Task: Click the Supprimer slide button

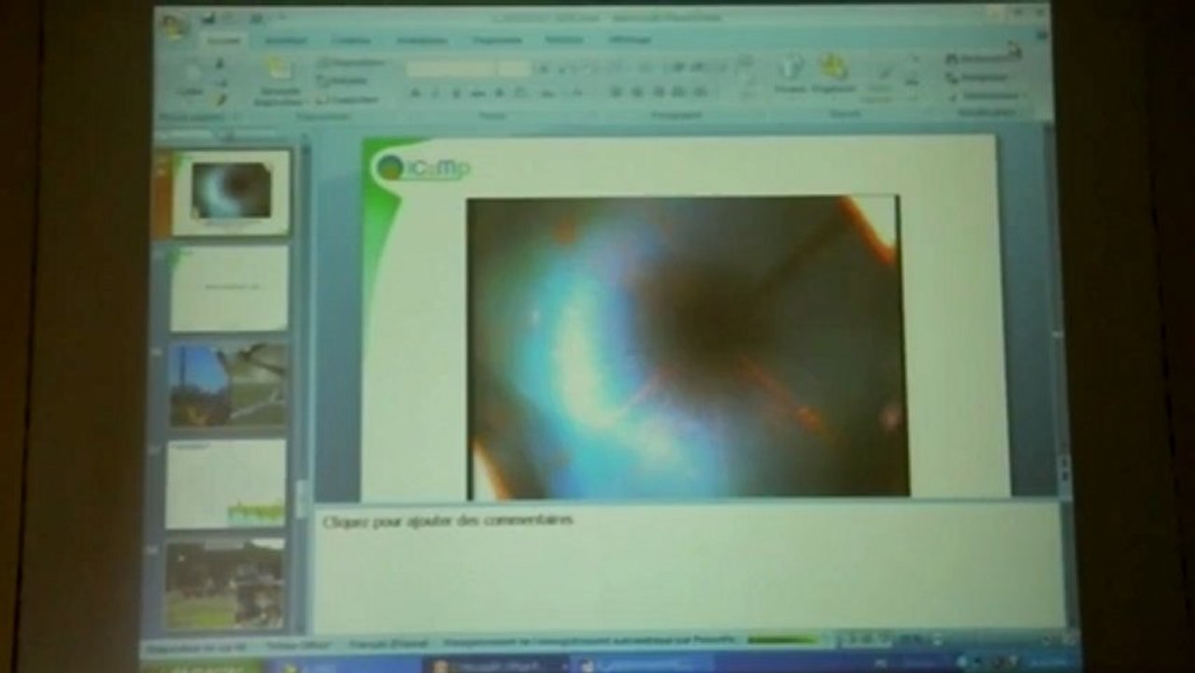Action: [348, 98]
